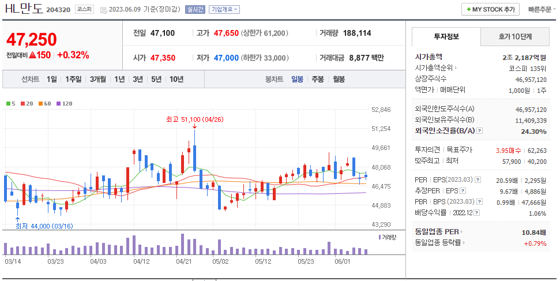Viewport: 560px width, 281px height.
Task: Switch to the 호가10단계 tab
Action: [x=515, y=36]
